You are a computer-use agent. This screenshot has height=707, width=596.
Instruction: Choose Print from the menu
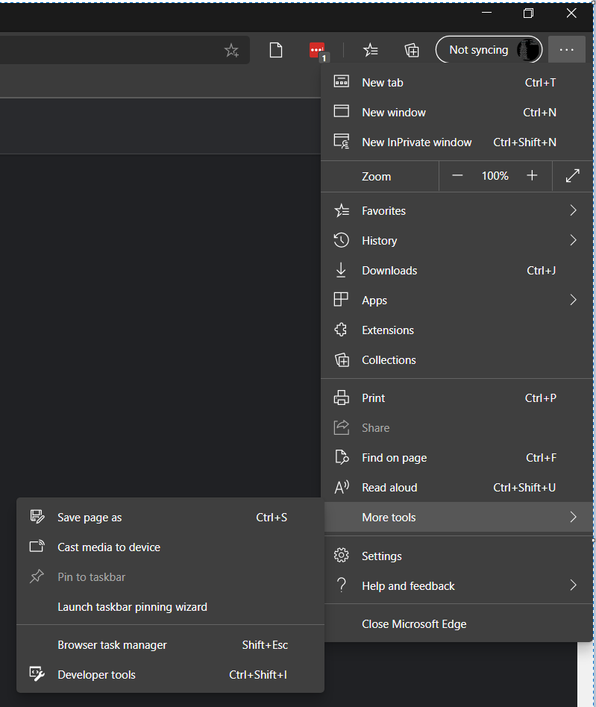tap(457, 398)
